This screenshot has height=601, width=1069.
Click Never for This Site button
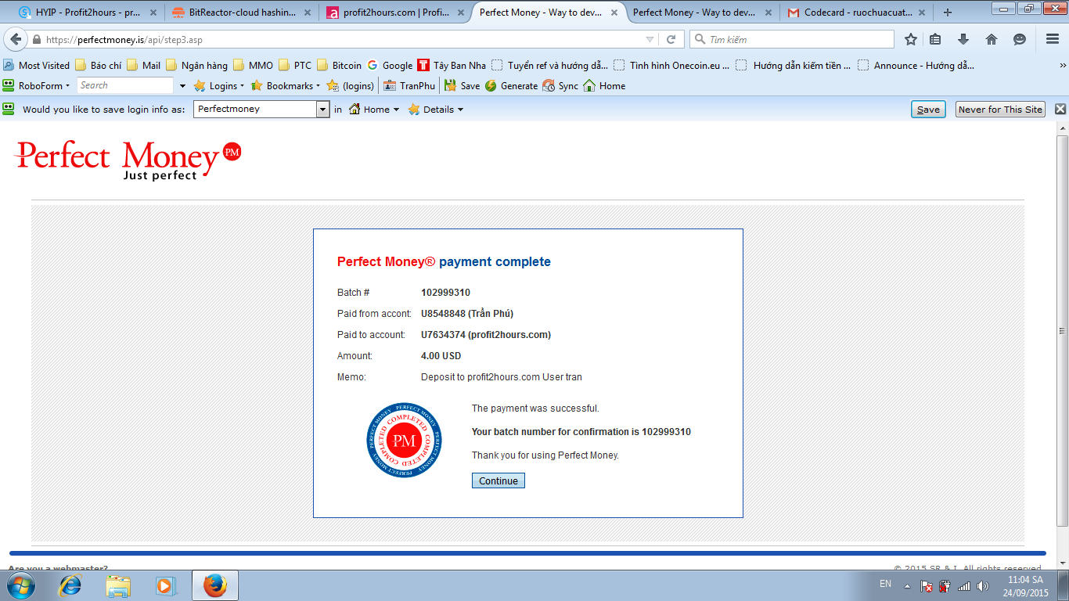[x=1001, y=110]
